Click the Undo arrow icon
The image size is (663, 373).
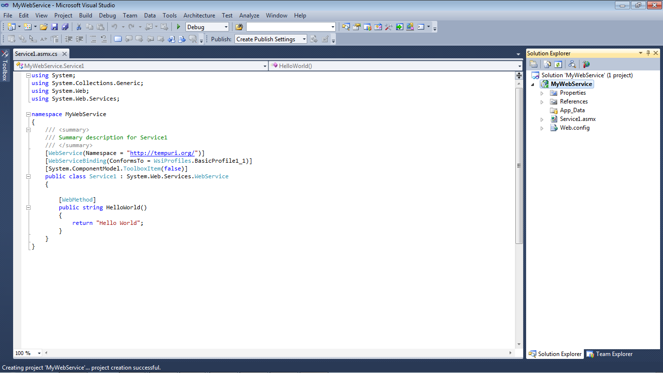[115, 27]
